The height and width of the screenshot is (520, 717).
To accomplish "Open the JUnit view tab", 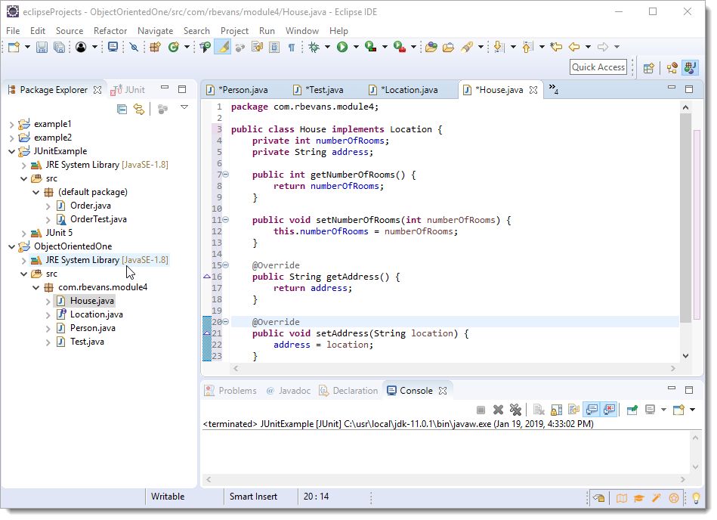I will [x=128, y=90].
